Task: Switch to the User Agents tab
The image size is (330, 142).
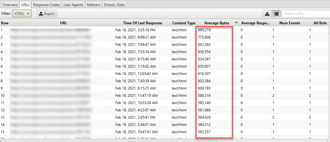Action: [74, 4]
